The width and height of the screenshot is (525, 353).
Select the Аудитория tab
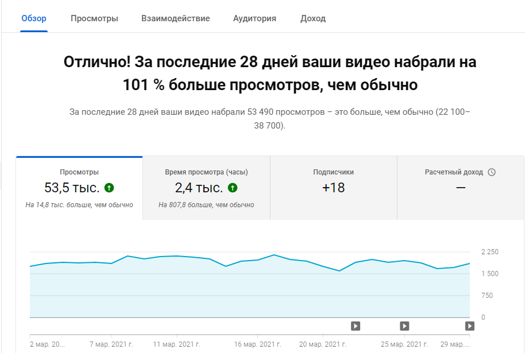click(x=254, y=18)
